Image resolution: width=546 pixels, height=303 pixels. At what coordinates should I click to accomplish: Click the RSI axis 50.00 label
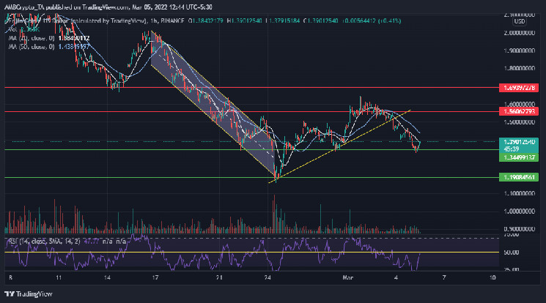pos(511,252)
